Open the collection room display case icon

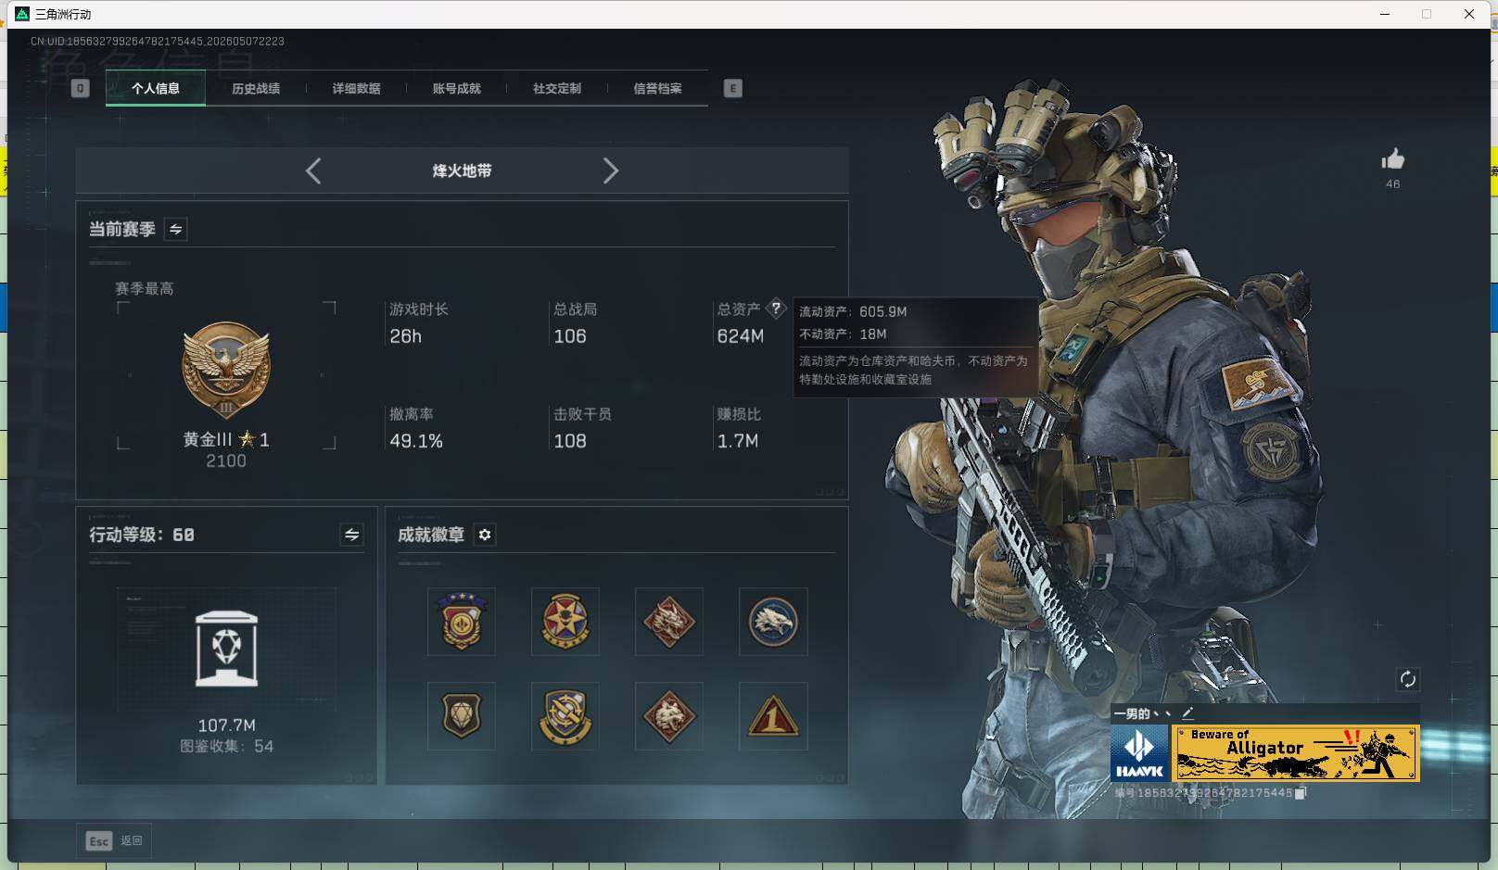[227, 649]
